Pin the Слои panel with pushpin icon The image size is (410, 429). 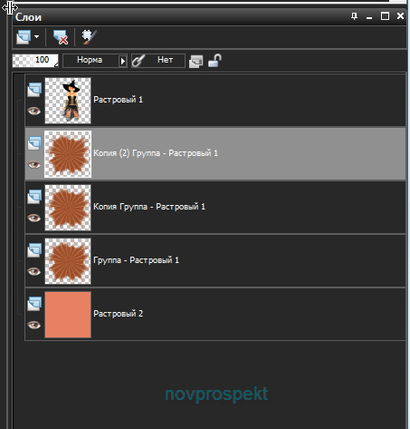pyautogui.click(x=355, y=16)
